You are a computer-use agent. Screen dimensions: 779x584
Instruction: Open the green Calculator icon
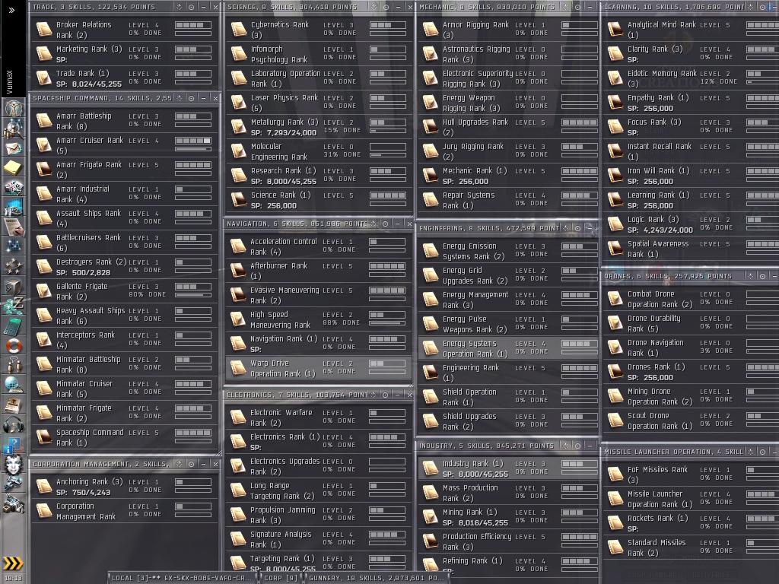click(13, 325)
